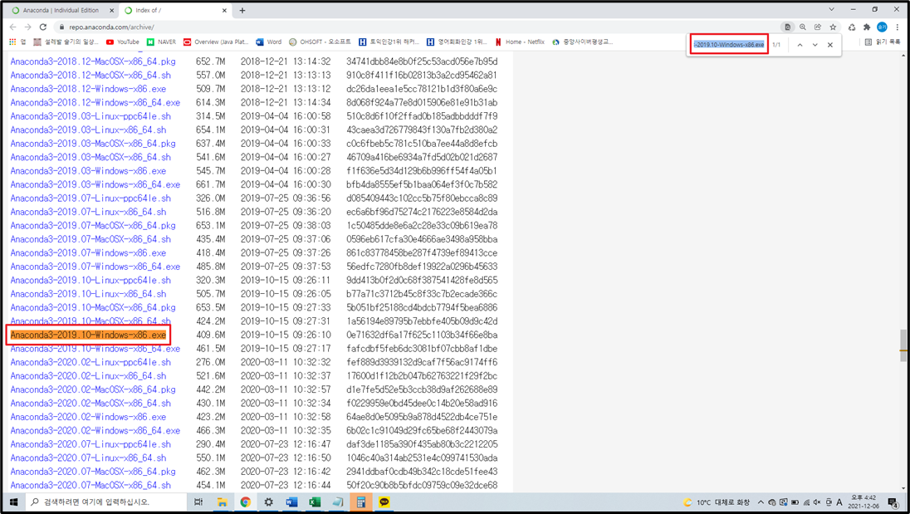Click the Windows taskbar search box
The image size is (910, 514).
point(106,502)
